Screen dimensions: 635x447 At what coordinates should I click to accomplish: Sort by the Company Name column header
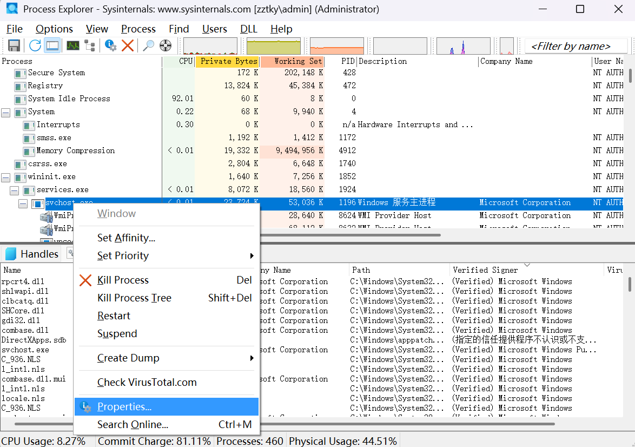click(x=535, y=61)
